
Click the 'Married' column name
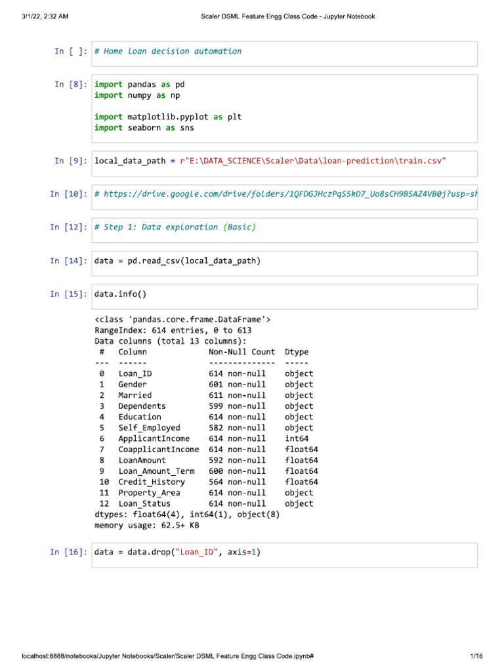[x=135, y=395]
